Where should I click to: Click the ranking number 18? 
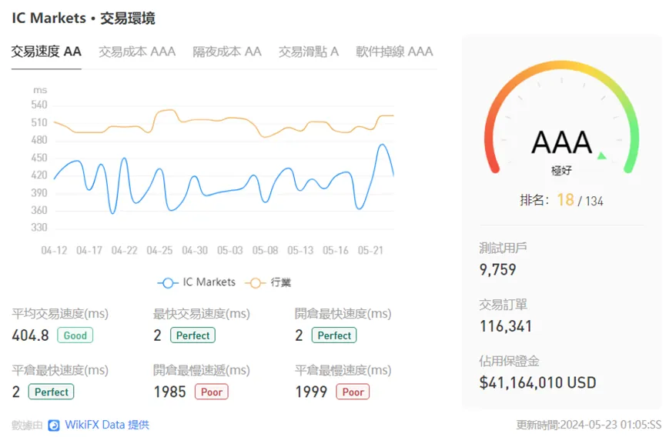(565, 200)
